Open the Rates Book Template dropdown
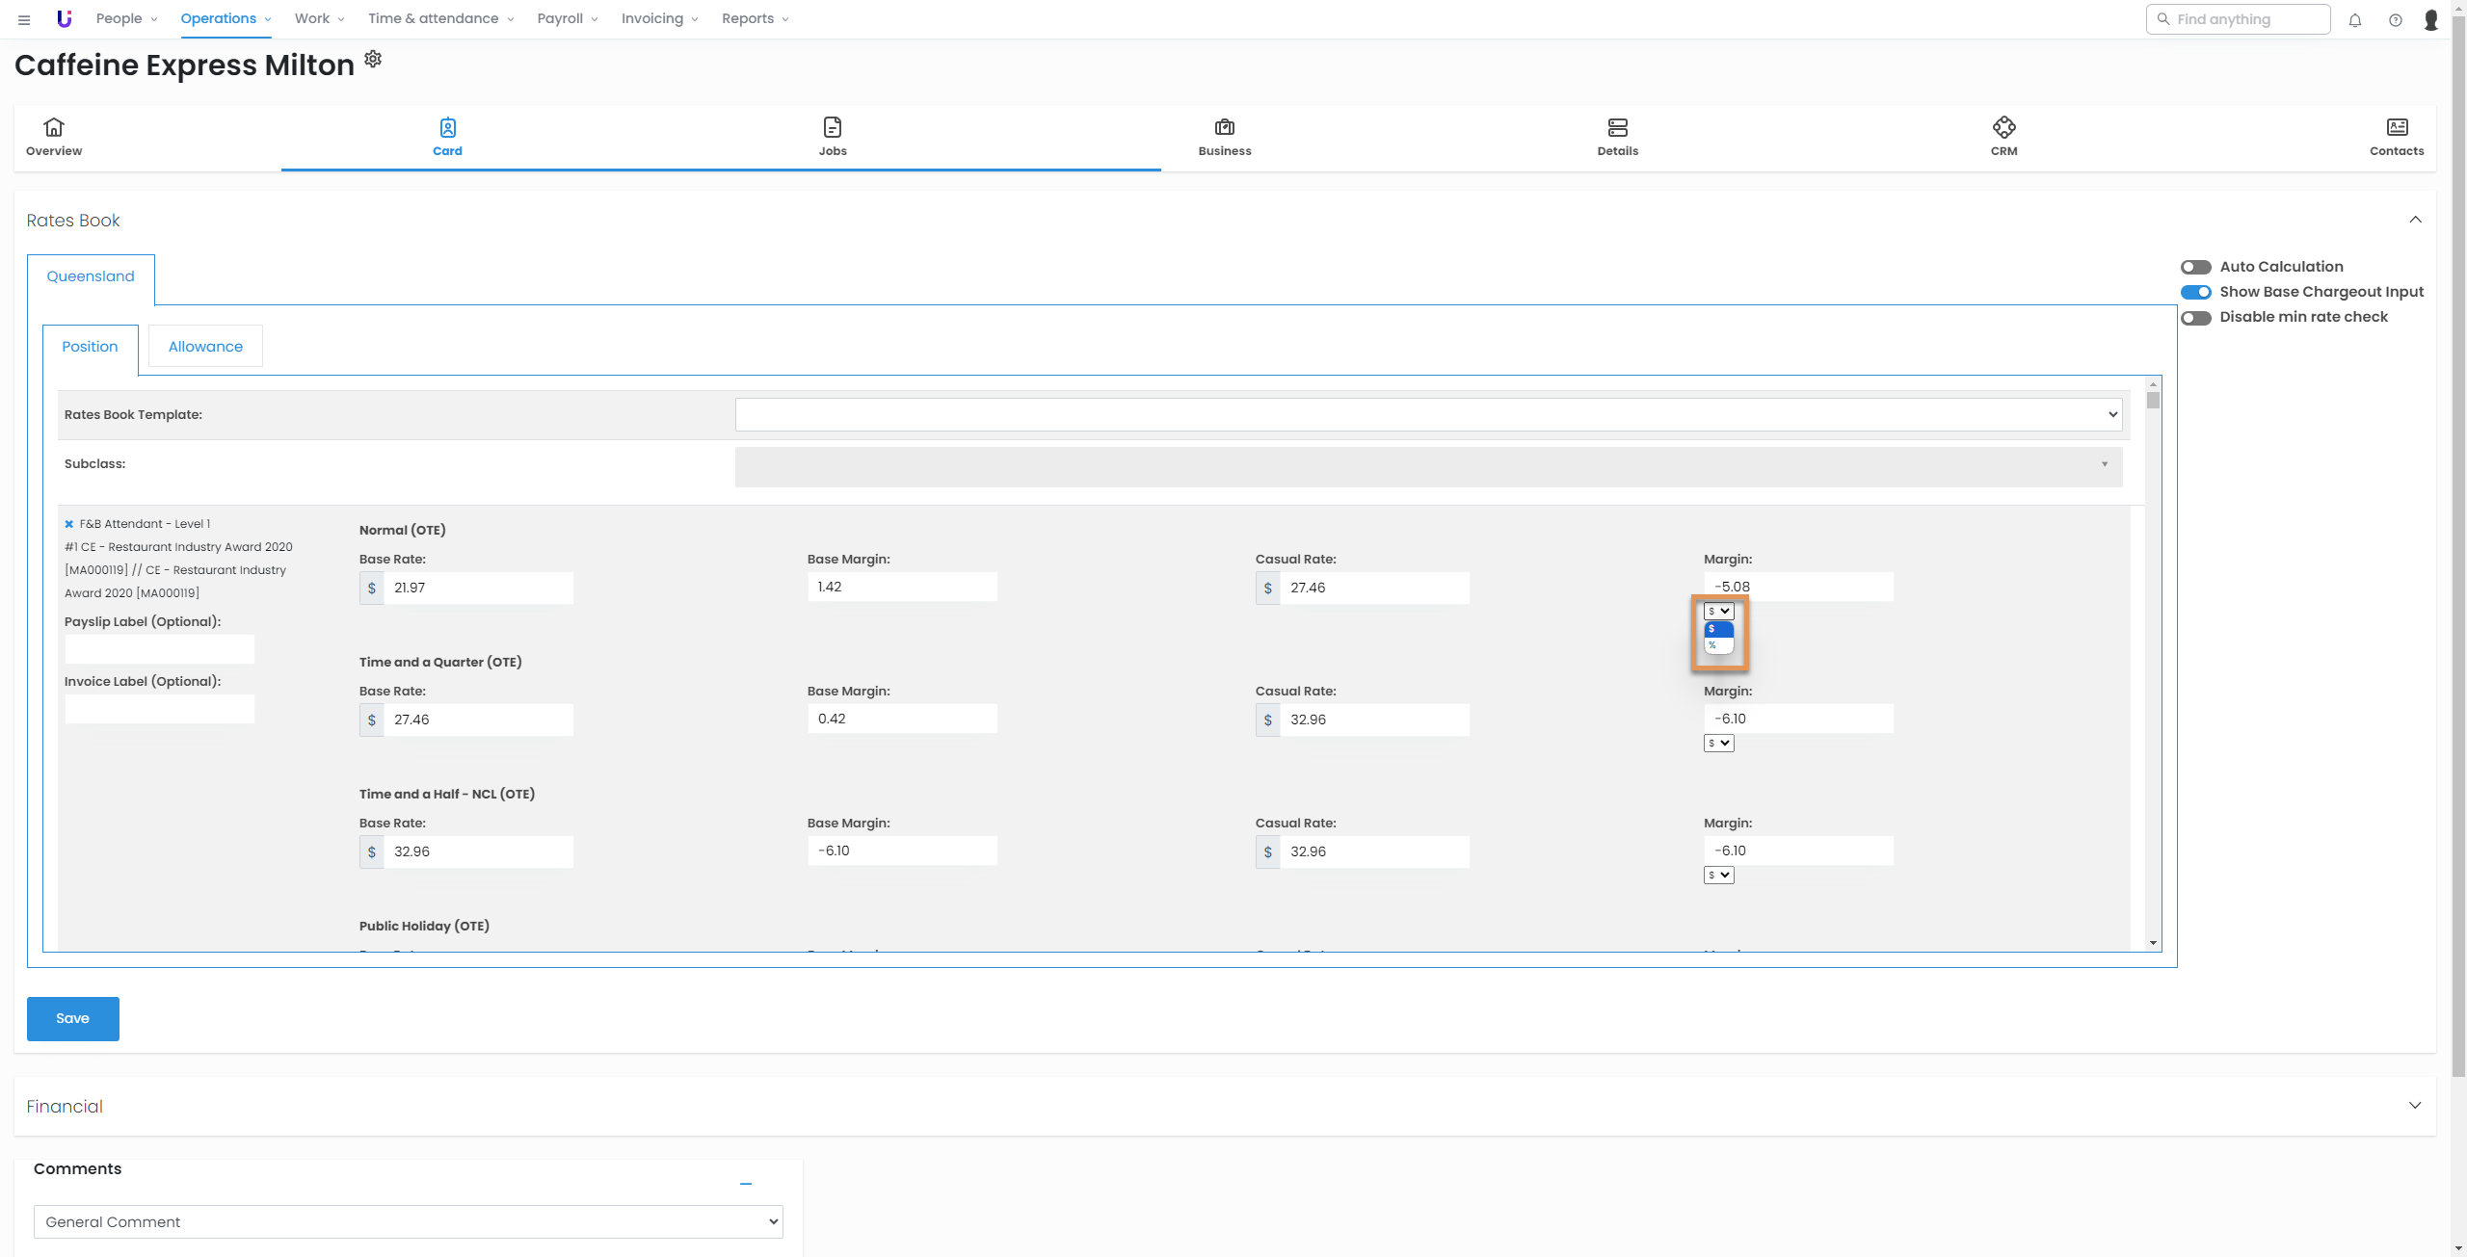2467x1257 pixels. point(1428,414)
